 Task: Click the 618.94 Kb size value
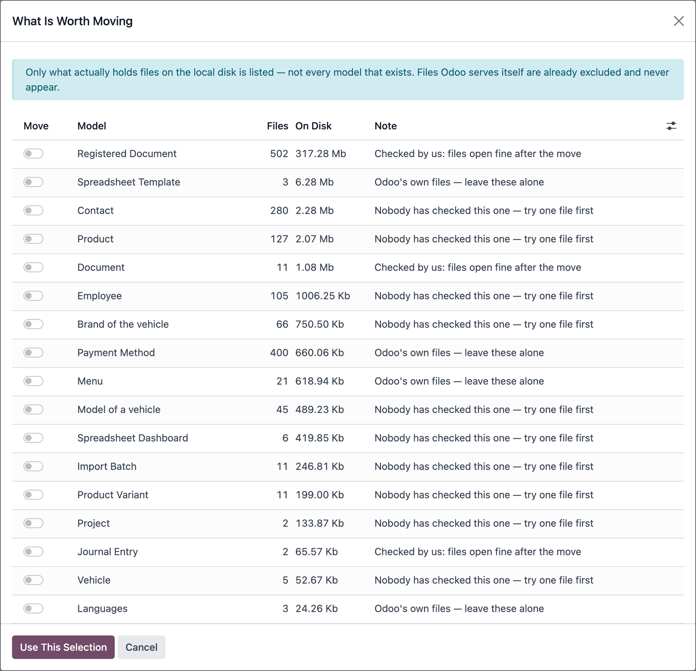pos(319,381)
